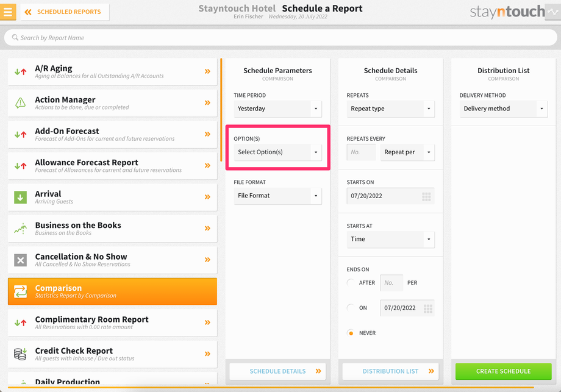Select the A/R Aging report
Viewport: 561px width, 392px height.
point(112,71)
